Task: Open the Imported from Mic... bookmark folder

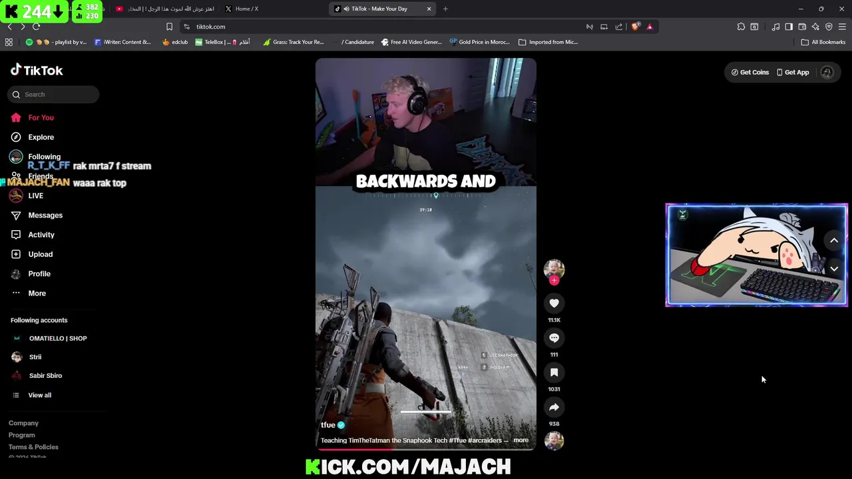Action: point(548,42)
